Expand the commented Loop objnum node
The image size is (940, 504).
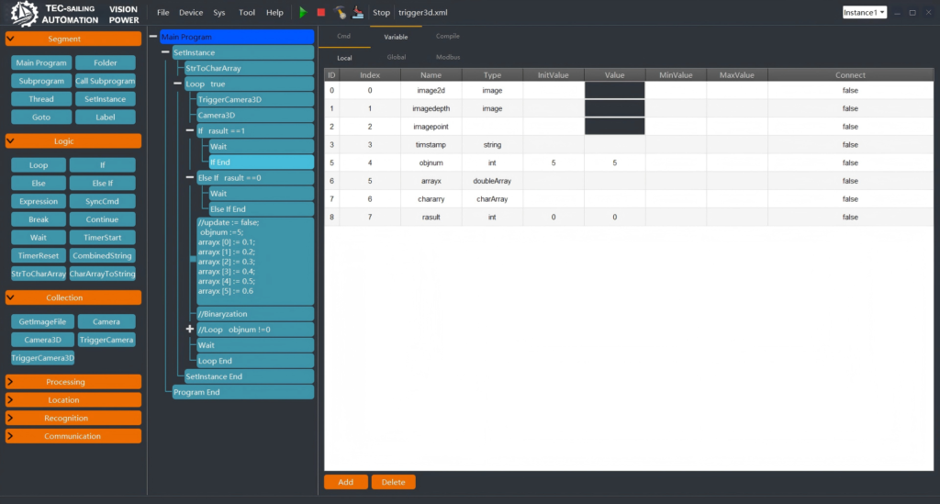[x=190, y=330]
